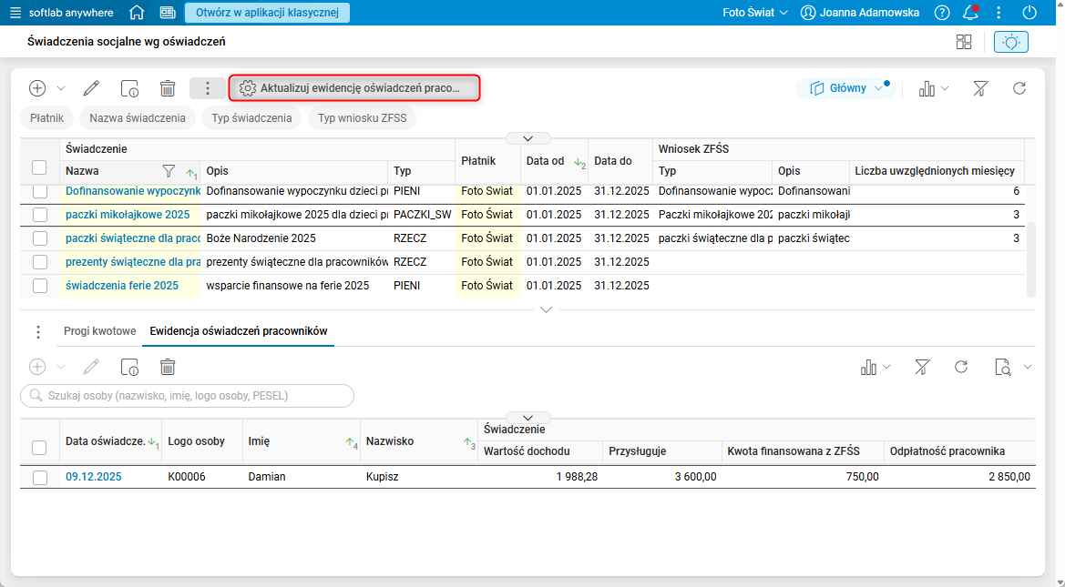Viewport: 1065px width, 587px height.
Task: Select Ewidencja oświadczeń pracowników tab
Action: 238,331
